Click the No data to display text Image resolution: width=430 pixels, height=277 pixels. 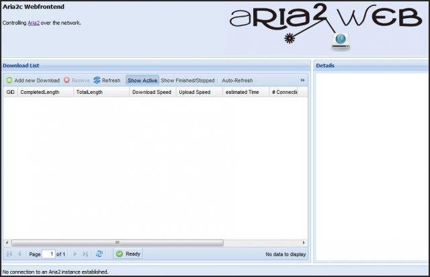pos(286,254)
